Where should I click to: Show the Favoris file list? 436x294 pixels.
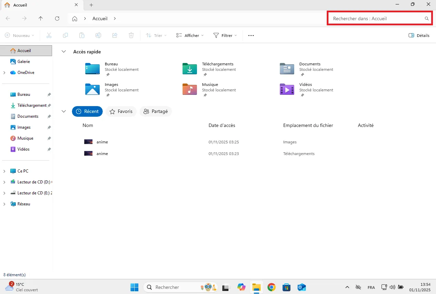click(121, 111)
